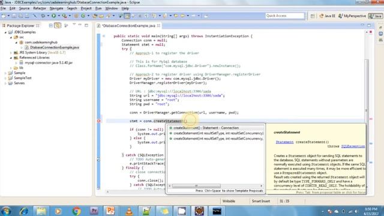Switch to Java EE perspective

tap(327, 16)
